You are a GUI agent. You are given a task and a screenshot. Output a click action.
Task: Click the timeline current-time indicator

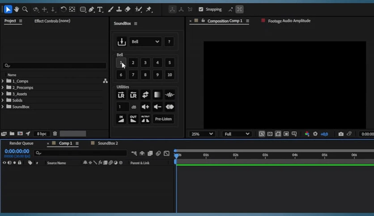click(177, 155)
